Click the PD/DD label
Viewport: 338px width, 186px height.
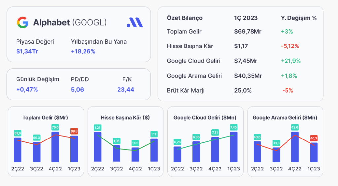[x=80, y=79]
